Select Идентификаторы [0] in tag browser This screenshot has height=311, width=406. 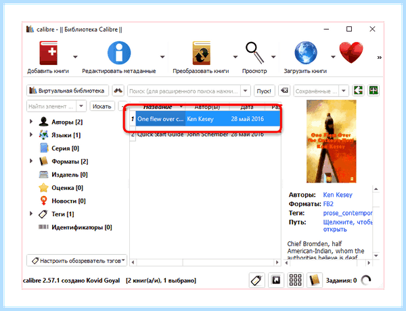(x=82, y=227)
